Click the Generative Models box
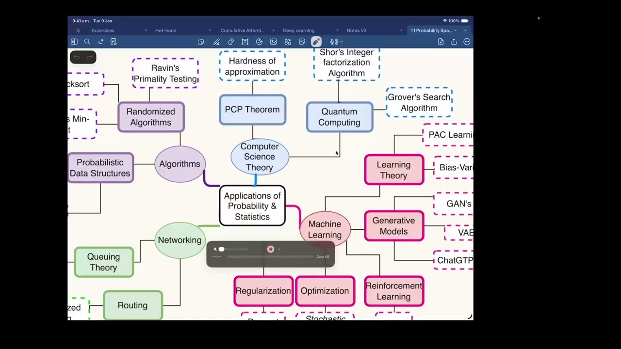Screen dimensions: 621x349 tap(394, 226)
